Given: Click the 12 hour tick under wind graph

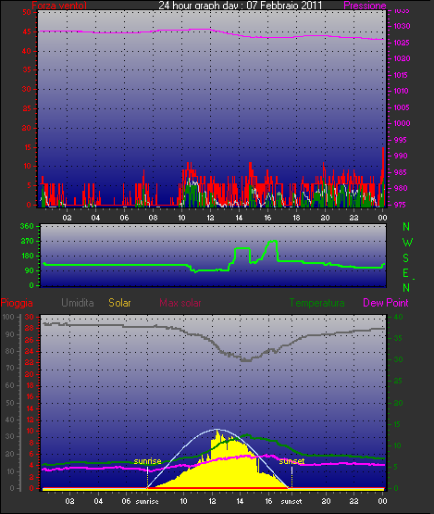Looking at the screenshot, I should click(x=210, y=218).
